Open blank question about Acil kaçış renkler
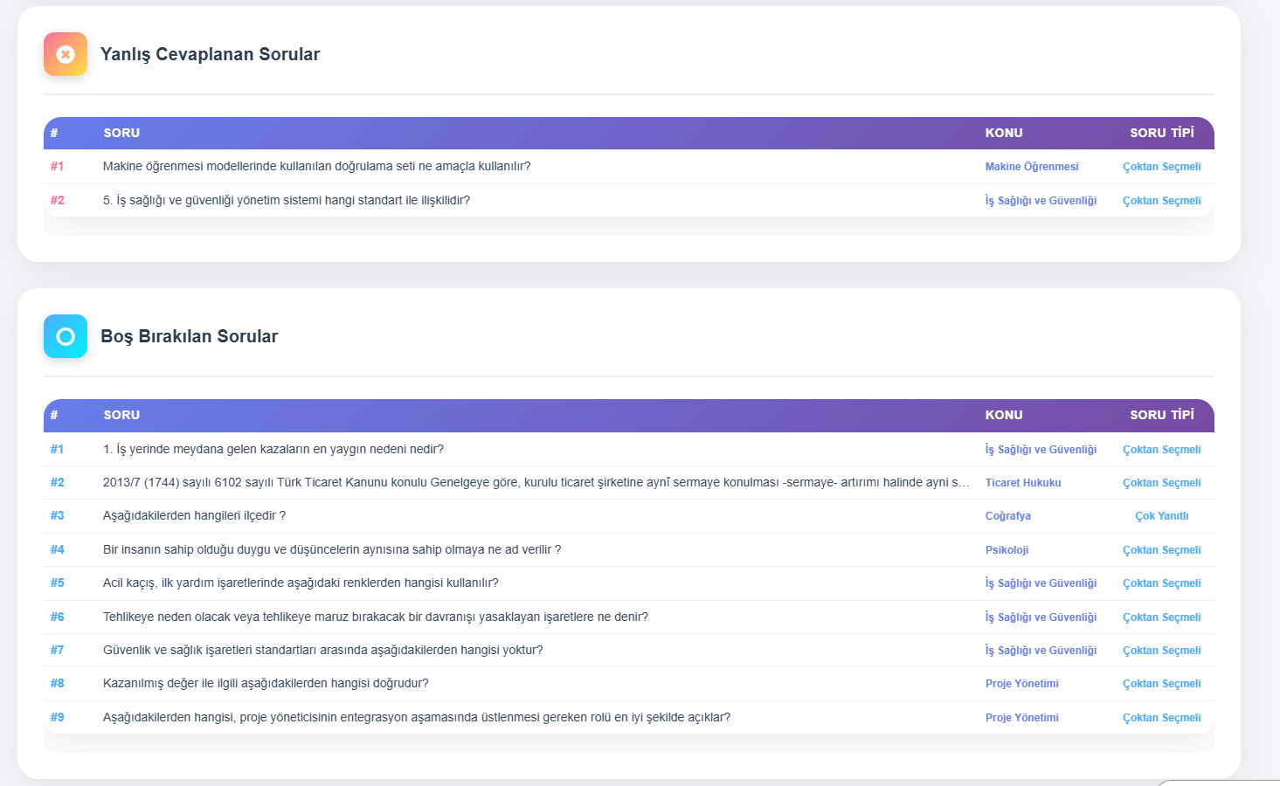This screenshot has width=1280, height=786. click(x=301, y=583)
